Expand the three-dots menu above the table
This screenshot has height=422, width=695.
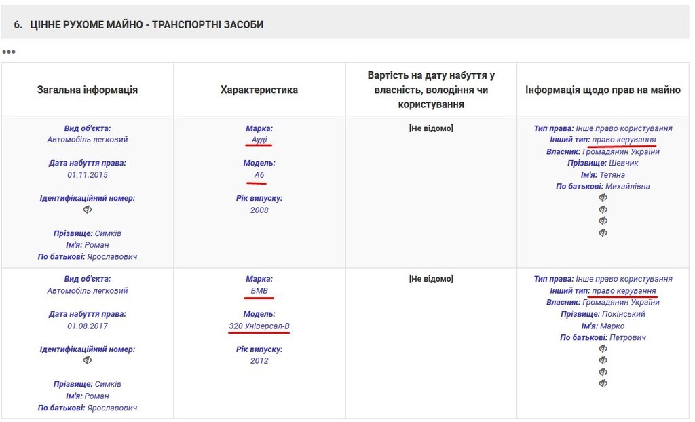8,52
